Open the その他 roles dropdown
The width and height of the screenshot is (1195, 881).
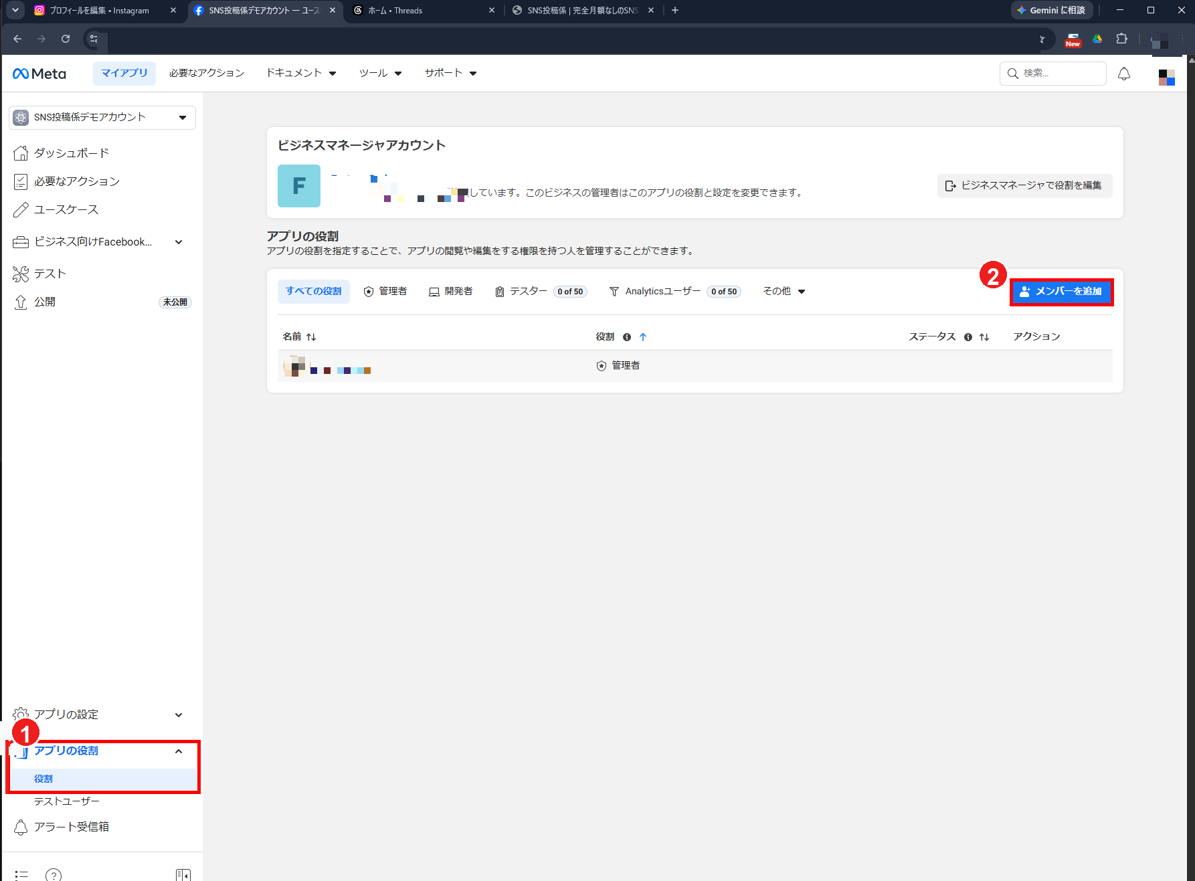[784, 292]
